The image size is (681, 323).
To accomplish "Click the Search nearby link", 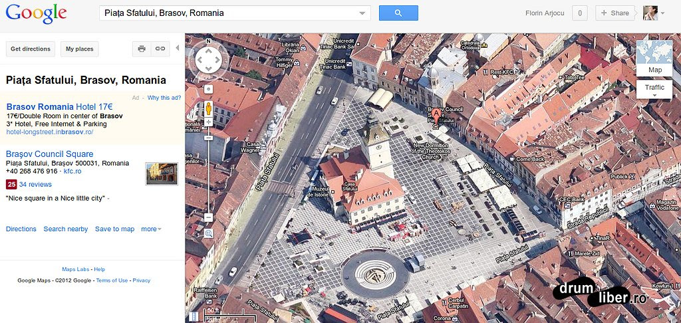I will click(x=66, y=229).
